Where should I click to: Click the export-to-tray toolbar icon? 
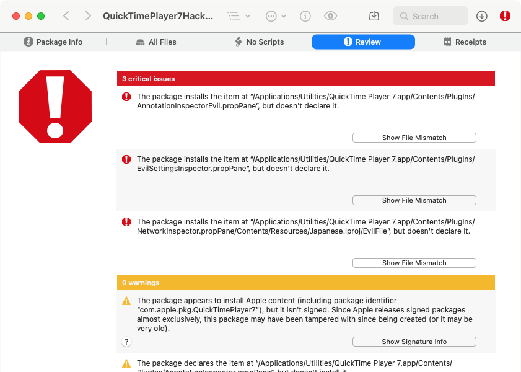[374, 16]
